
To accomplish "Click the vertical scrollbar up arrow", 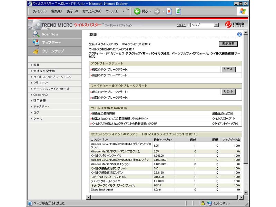I will pos(246,32).
